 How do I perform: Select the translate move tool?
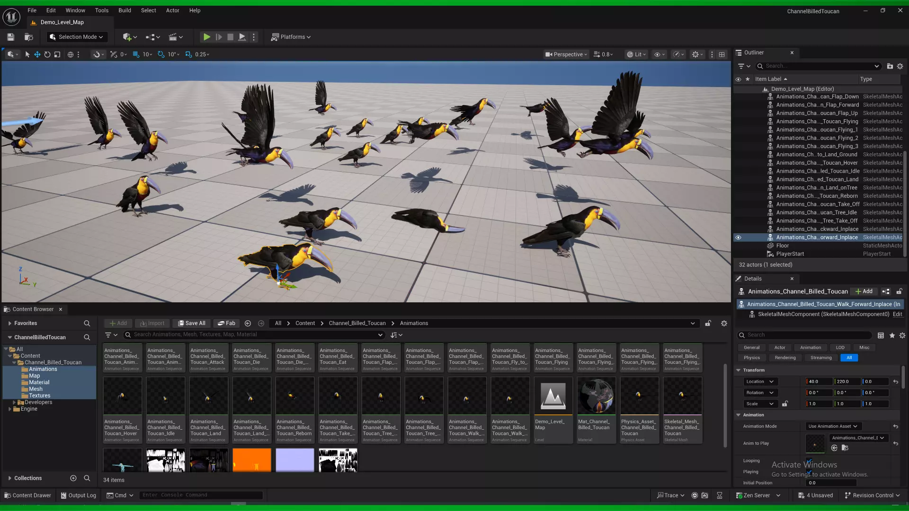click(x=37, y=54)
